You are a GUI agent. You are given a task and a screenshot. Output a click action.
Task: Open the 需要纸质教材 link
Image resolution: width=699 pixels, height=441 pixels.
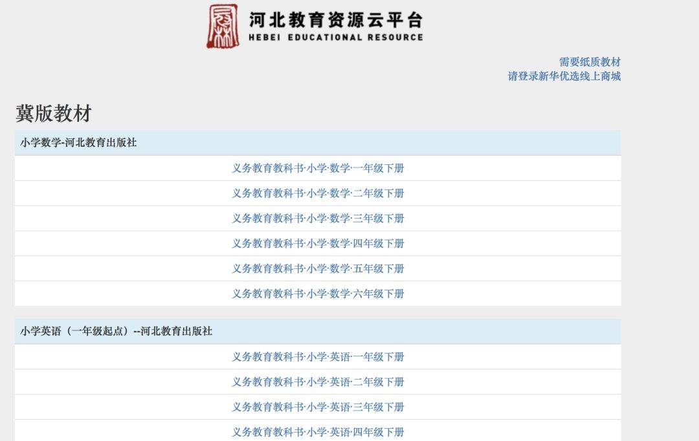coord(590,62)
